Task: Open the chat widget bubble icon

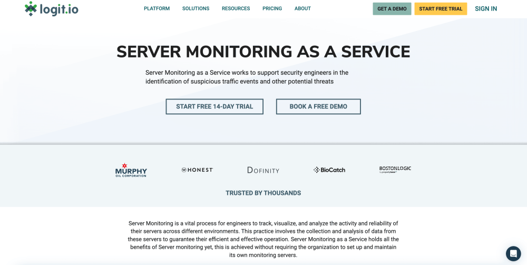Action: pyautogui.click(x=513, y=253)
